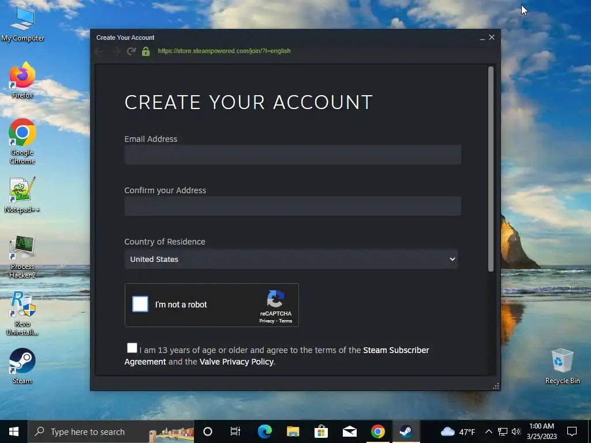Click the back arrow in Steam browser
This screenshot has height=443, width=591.
[99, 51]
